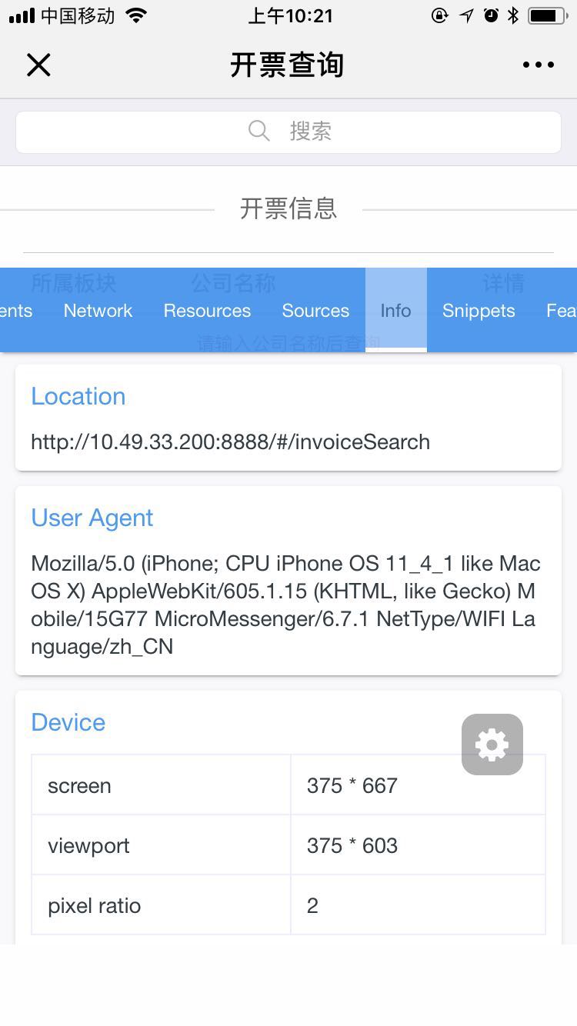Tap the User Agent section heading

(92, 518)
